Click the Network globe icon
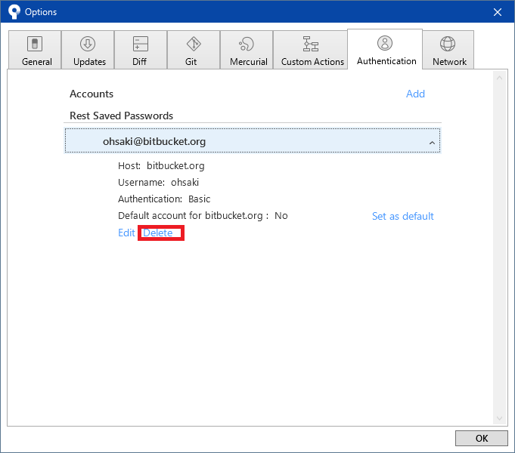 point(448,44)
